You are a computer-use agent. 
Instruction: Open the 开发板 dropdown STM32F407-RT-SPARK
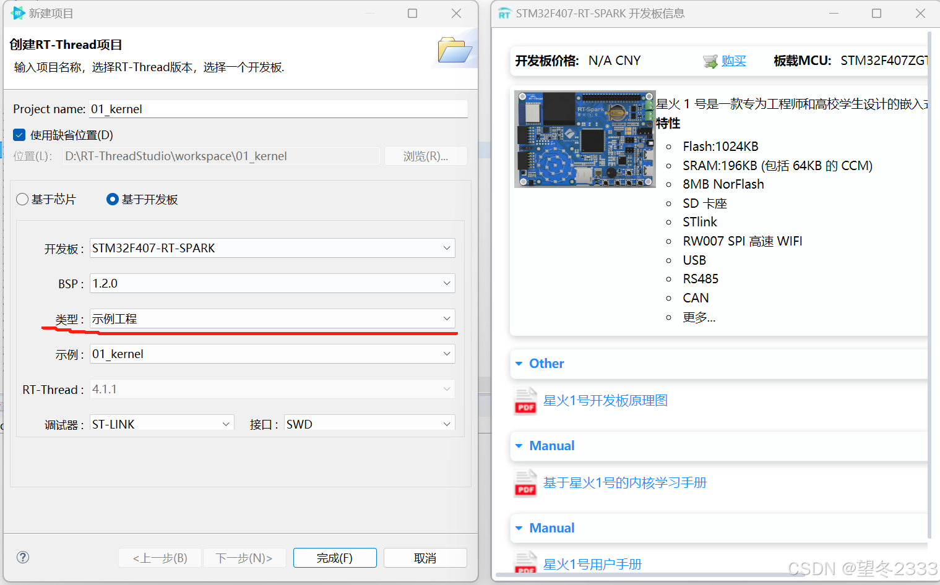(272, 248)
